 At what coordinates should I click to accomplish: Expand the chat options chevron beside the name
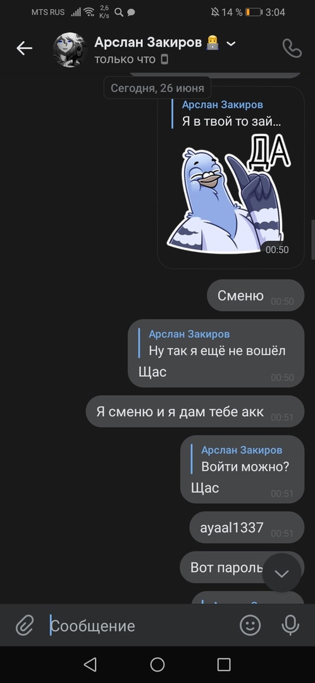click(x=232, y=44)
